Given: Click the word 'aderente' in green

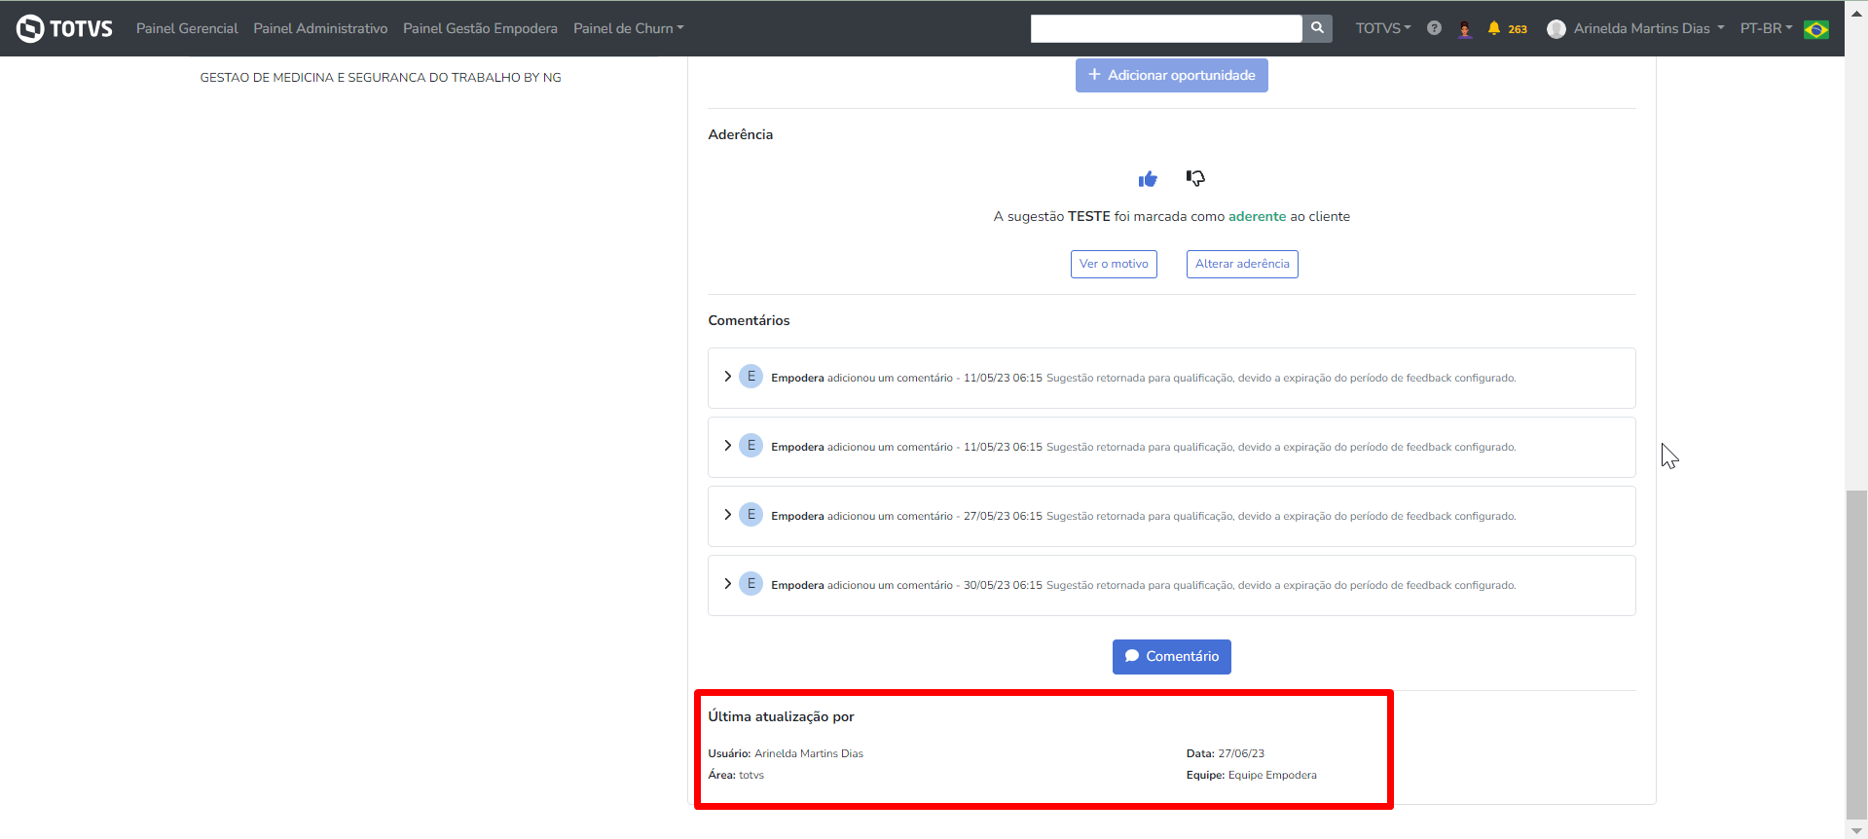Looking at the screenshot, I should point(1257,216).
